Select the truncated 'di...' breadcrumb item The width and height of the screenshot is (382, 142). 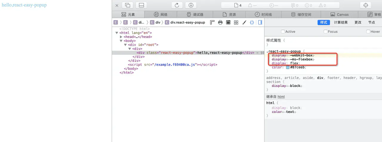point(139,22)
